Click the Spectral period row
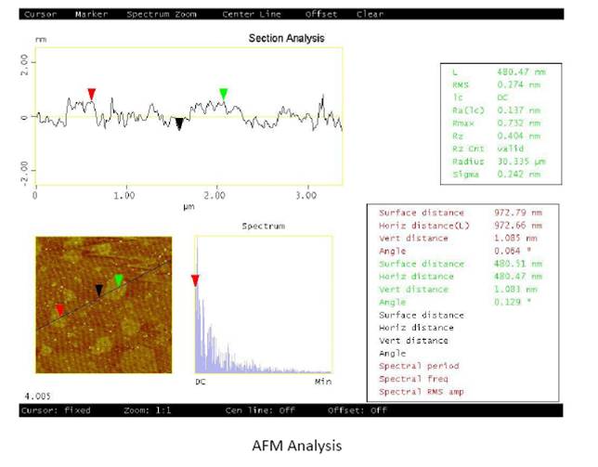The height and width of the screenshot is (467, 598). [x=413, y=367]
